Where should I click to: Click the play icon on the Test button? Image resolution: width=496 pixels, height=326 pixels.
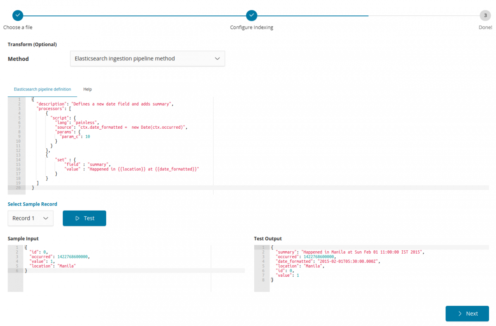pyautogui.click(x=77, y=218)
